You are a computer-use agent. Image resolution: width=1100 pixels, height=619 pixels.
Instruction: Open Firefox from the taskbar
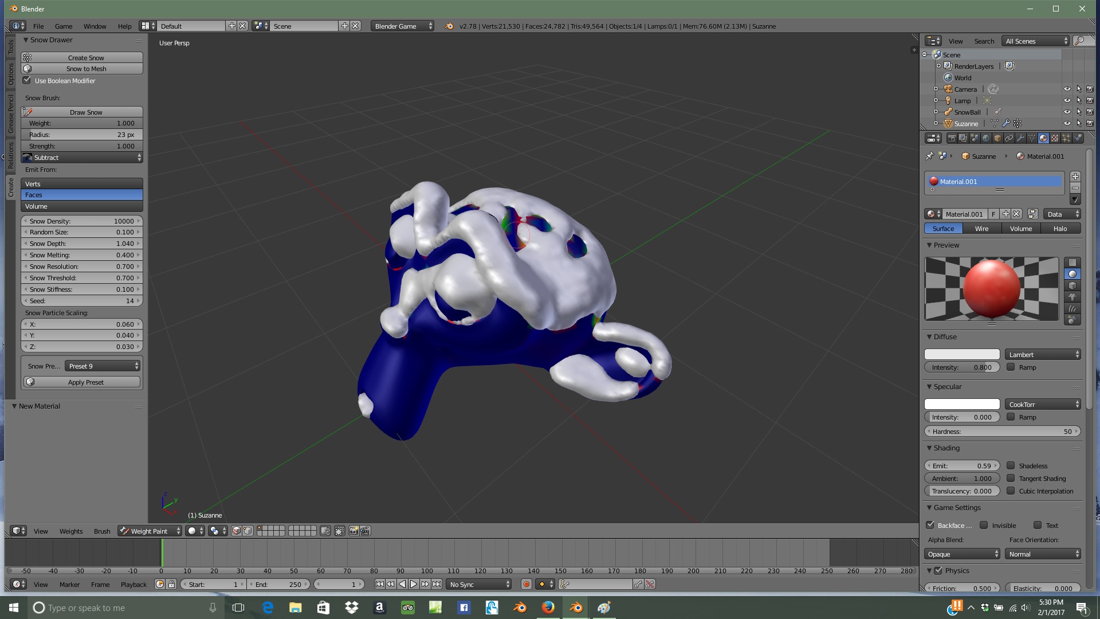tap(548, 608)
